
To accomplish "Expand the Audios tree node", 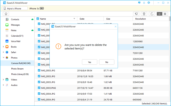I will coord(3,85).
